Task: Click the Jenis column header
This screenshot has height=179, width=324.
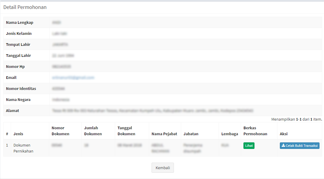Action: 18,134
